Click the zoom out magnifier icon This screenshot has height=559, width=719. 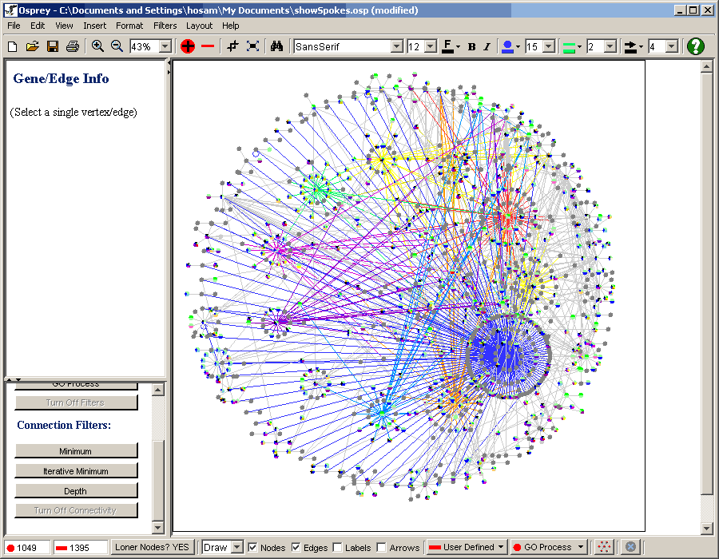(117, 46)
